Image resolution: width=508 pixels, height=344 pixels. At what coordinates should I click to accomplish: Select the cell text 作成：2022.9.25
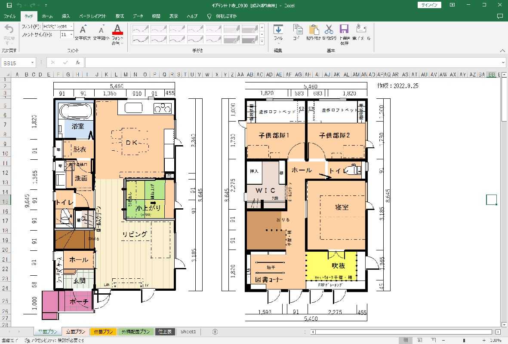(397, 86)
